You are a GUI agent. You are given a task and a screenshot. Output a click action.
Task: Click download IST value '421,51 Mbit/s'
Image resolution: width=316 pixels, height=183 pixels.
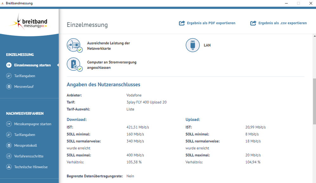tap(138, 127)
